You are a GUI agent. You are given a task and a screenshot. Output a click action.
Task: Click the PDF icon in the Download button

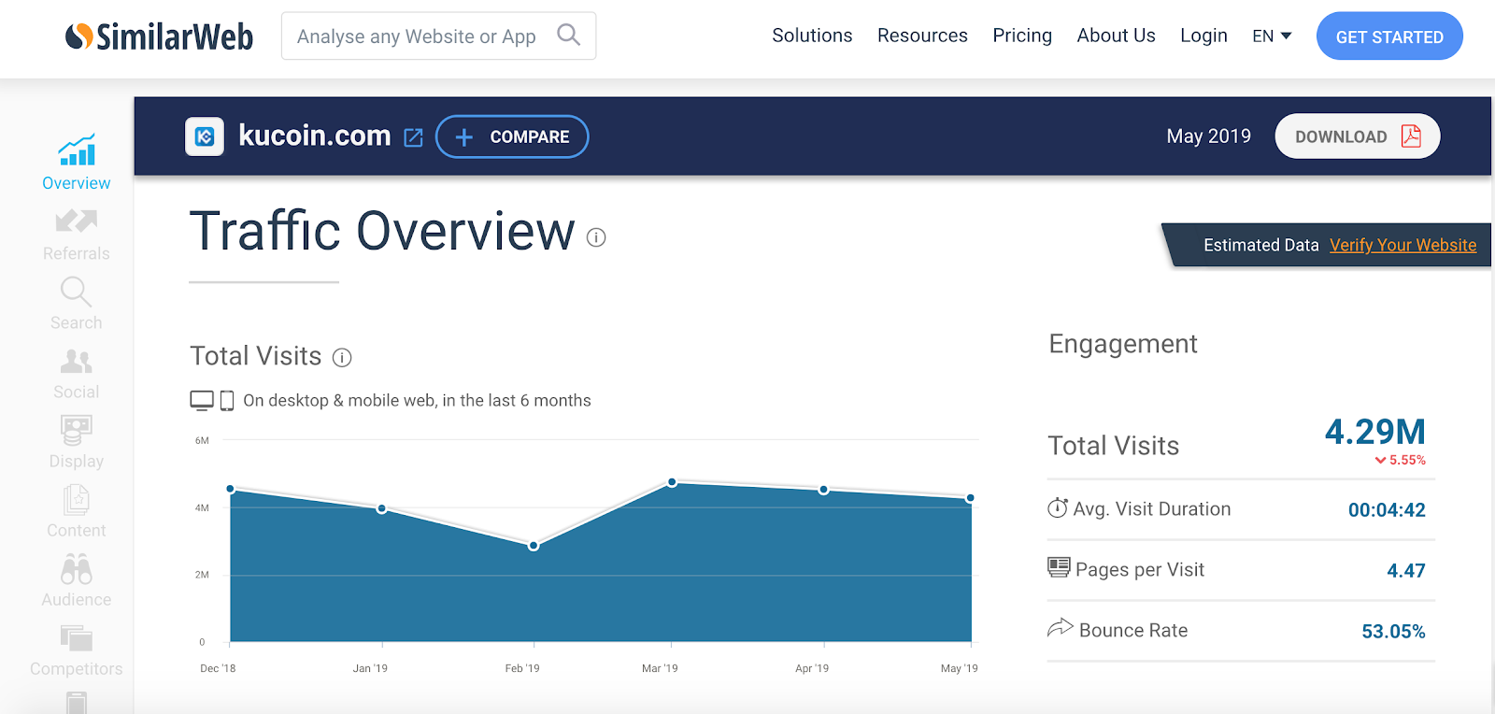1411,136
